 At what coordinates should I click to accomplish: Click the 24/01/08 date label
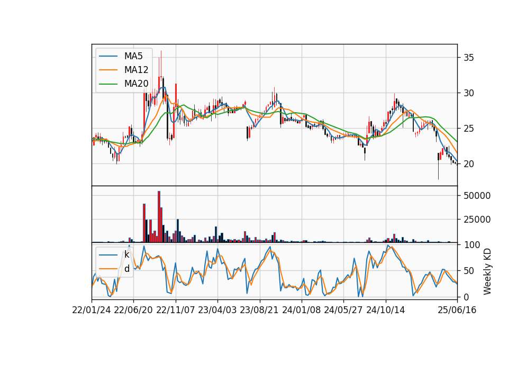301,310
